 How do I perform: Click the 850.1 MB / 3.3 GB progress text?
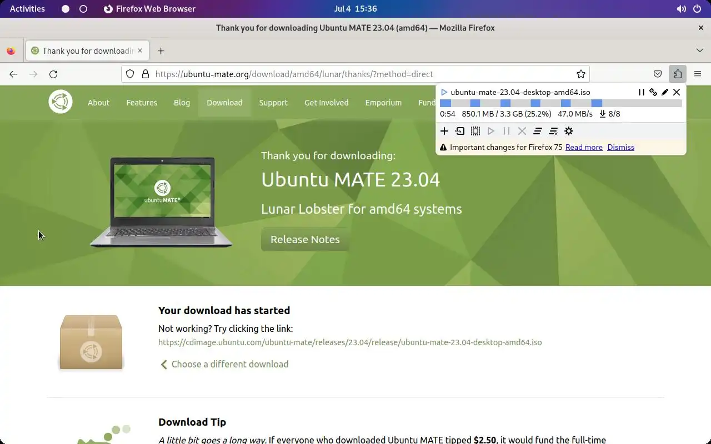tap(507, 114)
